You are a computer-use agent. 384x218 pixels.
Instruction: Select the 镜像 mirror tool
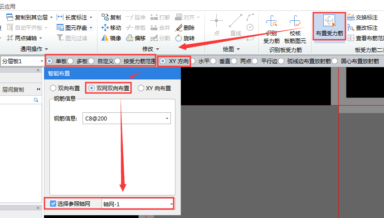click(x=111, y=38)
